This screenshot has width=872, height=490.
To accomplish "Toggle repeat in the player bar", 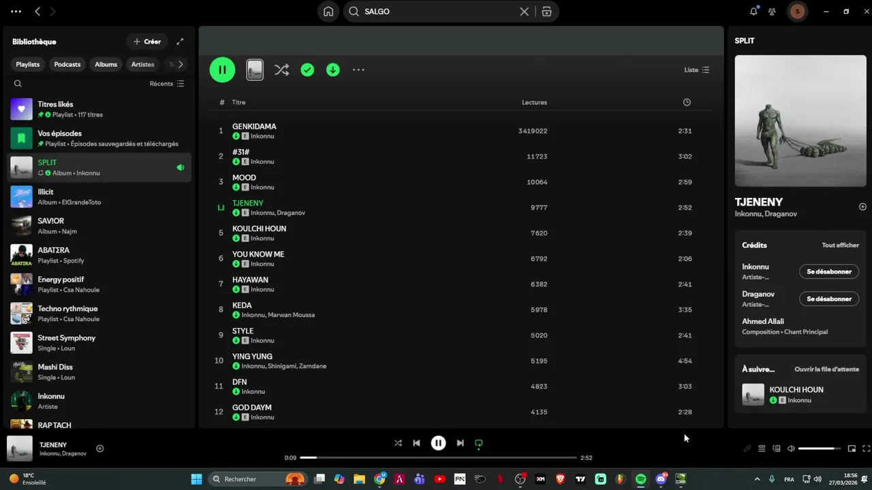I will [x=479, y=443].
